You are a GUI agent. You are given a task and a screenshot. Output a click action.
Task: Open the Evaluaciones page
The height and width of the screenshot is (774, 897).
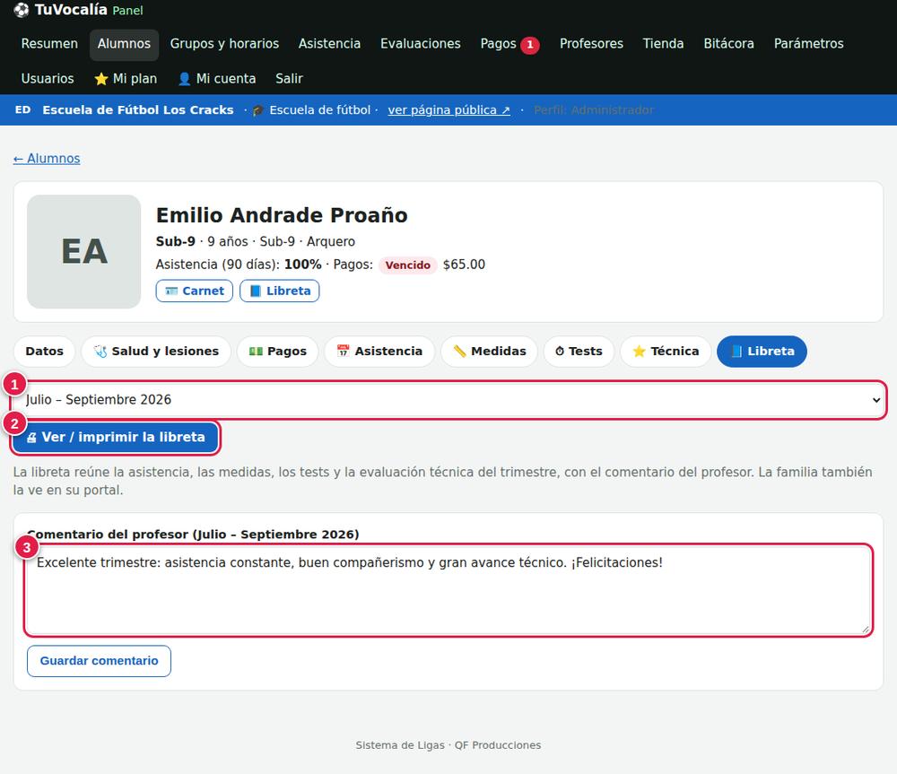pyautogui.click(x=421, y=44)
